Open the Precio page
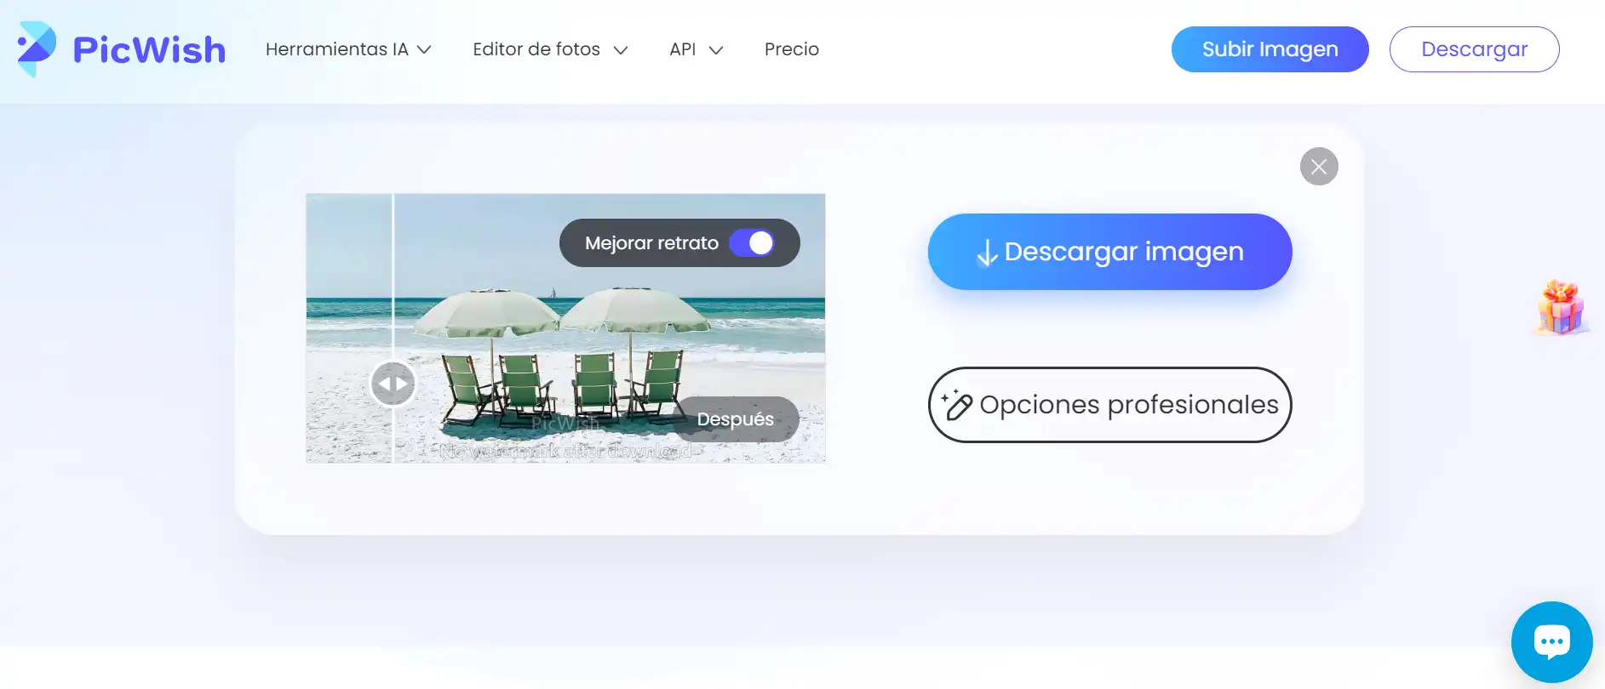This screenshot has width=1605, height=689. 792,49
